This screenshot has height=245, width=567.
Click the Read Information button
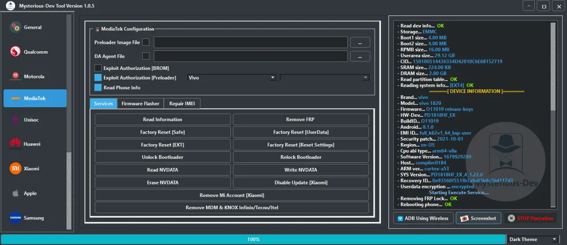163,119
